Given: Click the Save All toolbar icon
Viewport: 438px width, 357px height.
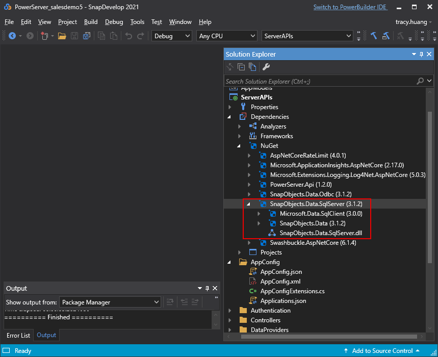Looking at the screenshot, I should coord(87,36).
